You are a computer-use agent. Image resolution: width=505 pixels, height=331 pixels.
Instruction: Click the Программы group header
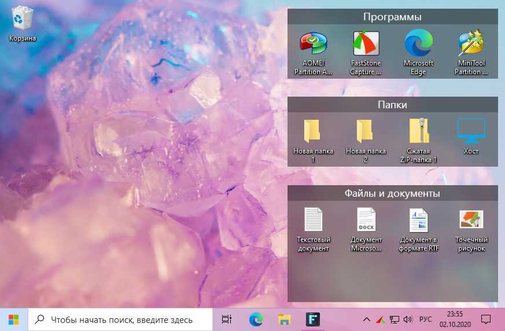tap(392, 17)
